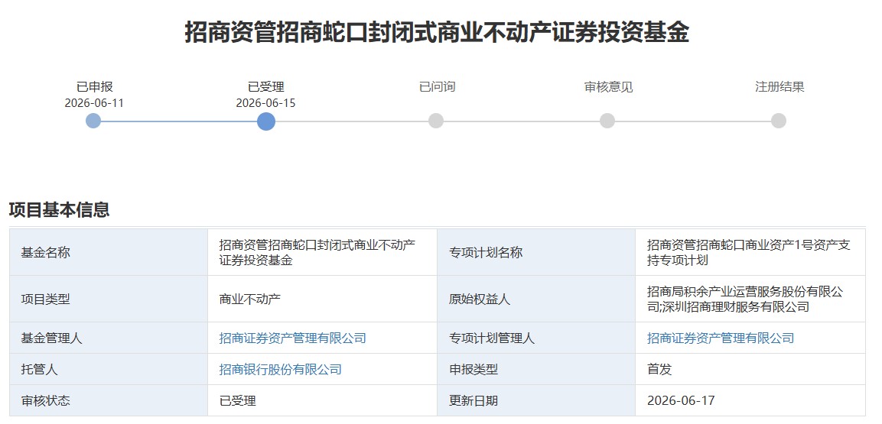Click the 审核意见 timeline circle marker
Image resolution: width=882 pixels, height=424 pixels.
tap(607, 121)
